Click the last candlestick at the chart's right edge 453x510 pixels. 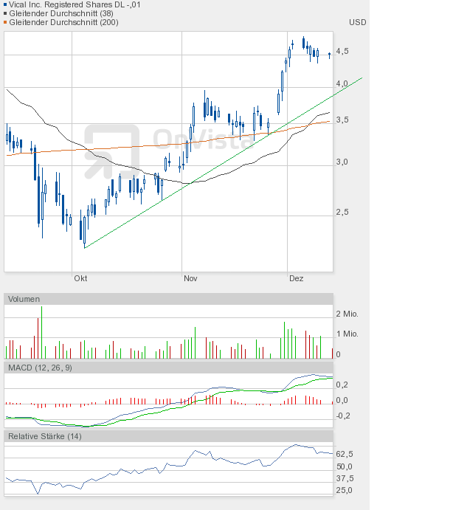tap(330, 55)
